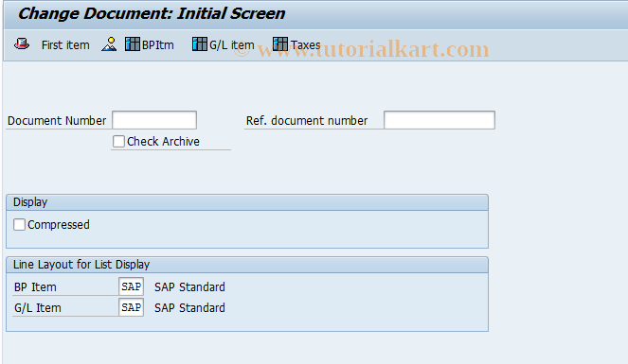Click SAP Standard text beside G/L Item
This screenshot has height=364, width=628.
(189, 307)
